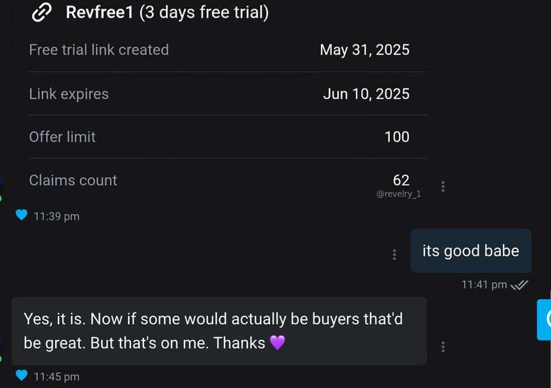The height and width of the screenshot is (388, 551).
Task: Toggle the blue heart like at 11:45 pm
Action: (x=22, y=376)
